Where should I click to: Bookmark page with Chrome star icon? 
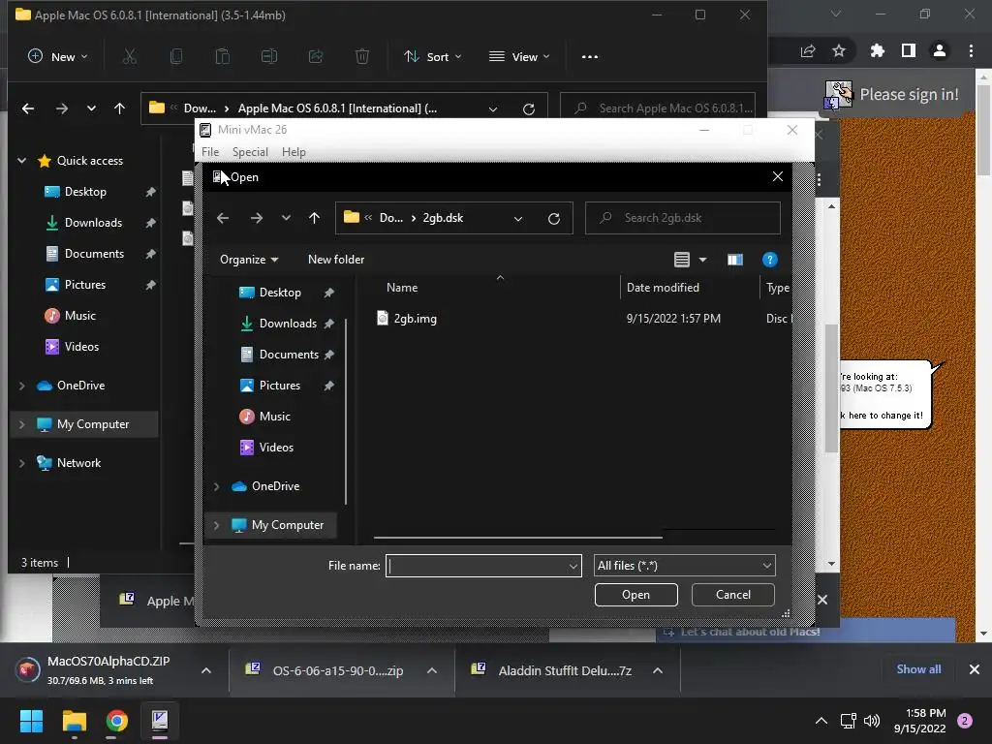(x=839, y=50)
